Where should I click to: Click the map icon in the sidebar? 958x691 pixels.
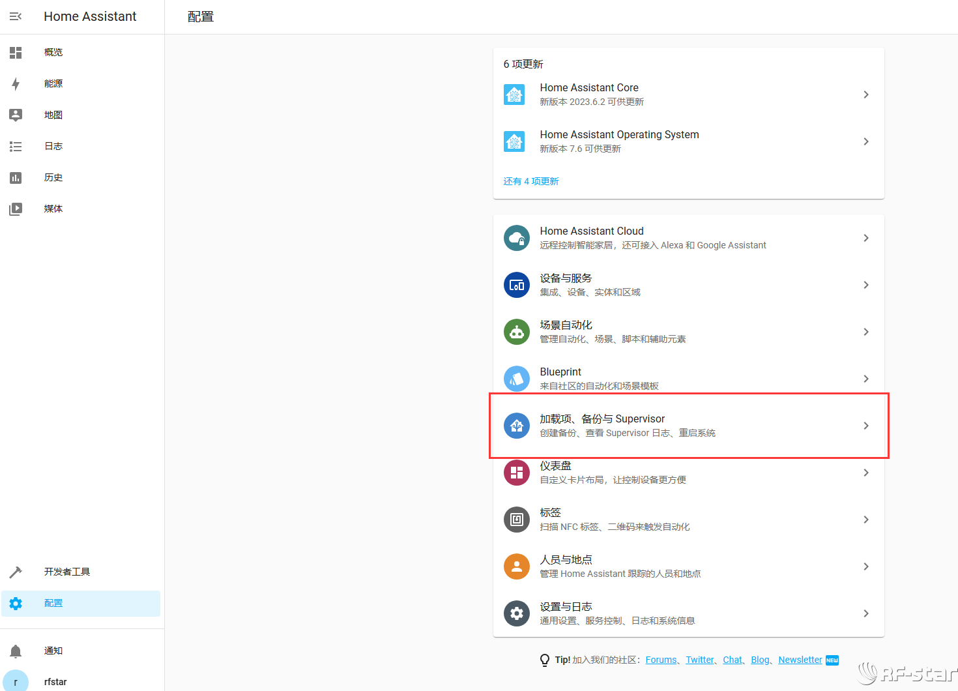click(x=16, y=115)
